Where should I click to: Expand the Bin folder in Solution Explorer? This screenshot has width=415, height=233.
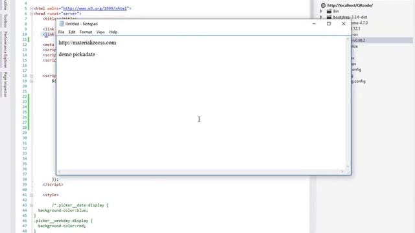(321, 12)
